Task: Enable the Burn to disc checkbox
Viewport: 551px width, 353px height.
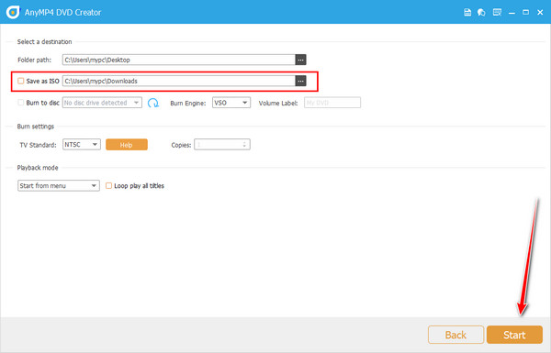Action: click(x=21, y=103)
